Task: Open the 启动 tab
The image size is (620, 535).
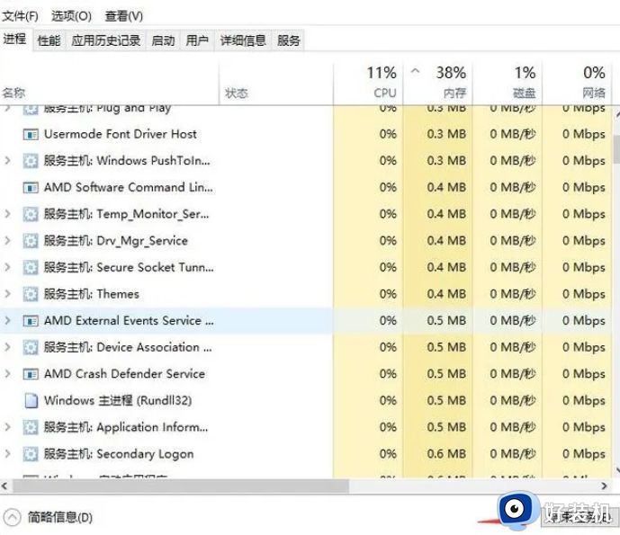Action: [163, 40]
